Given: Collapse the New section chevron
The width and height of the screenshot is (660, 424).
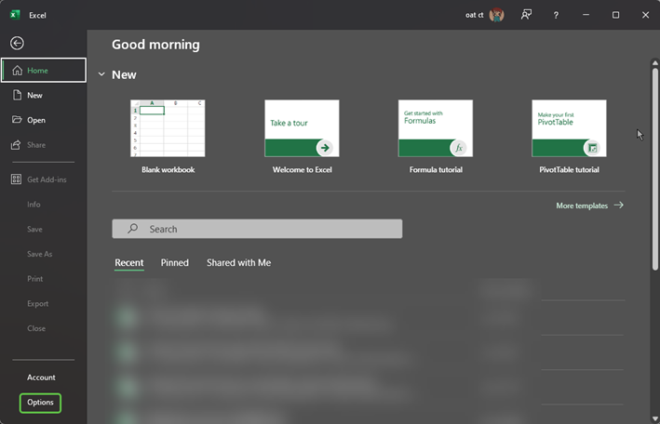Looking at the screenshot, I should (101, 74).
